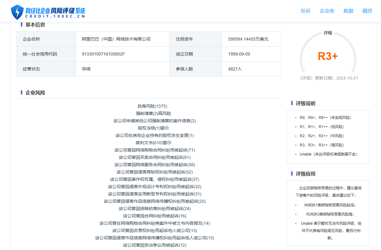Open the 企业库 navigation item
Image resolution: width=381 pixels, height=250 pixels.
327,11
